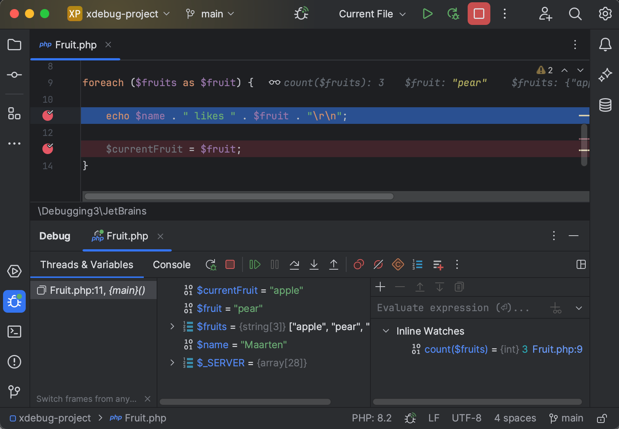Click the Rerun debug session icon
This screenshot has height=429, width=619.
211,264
